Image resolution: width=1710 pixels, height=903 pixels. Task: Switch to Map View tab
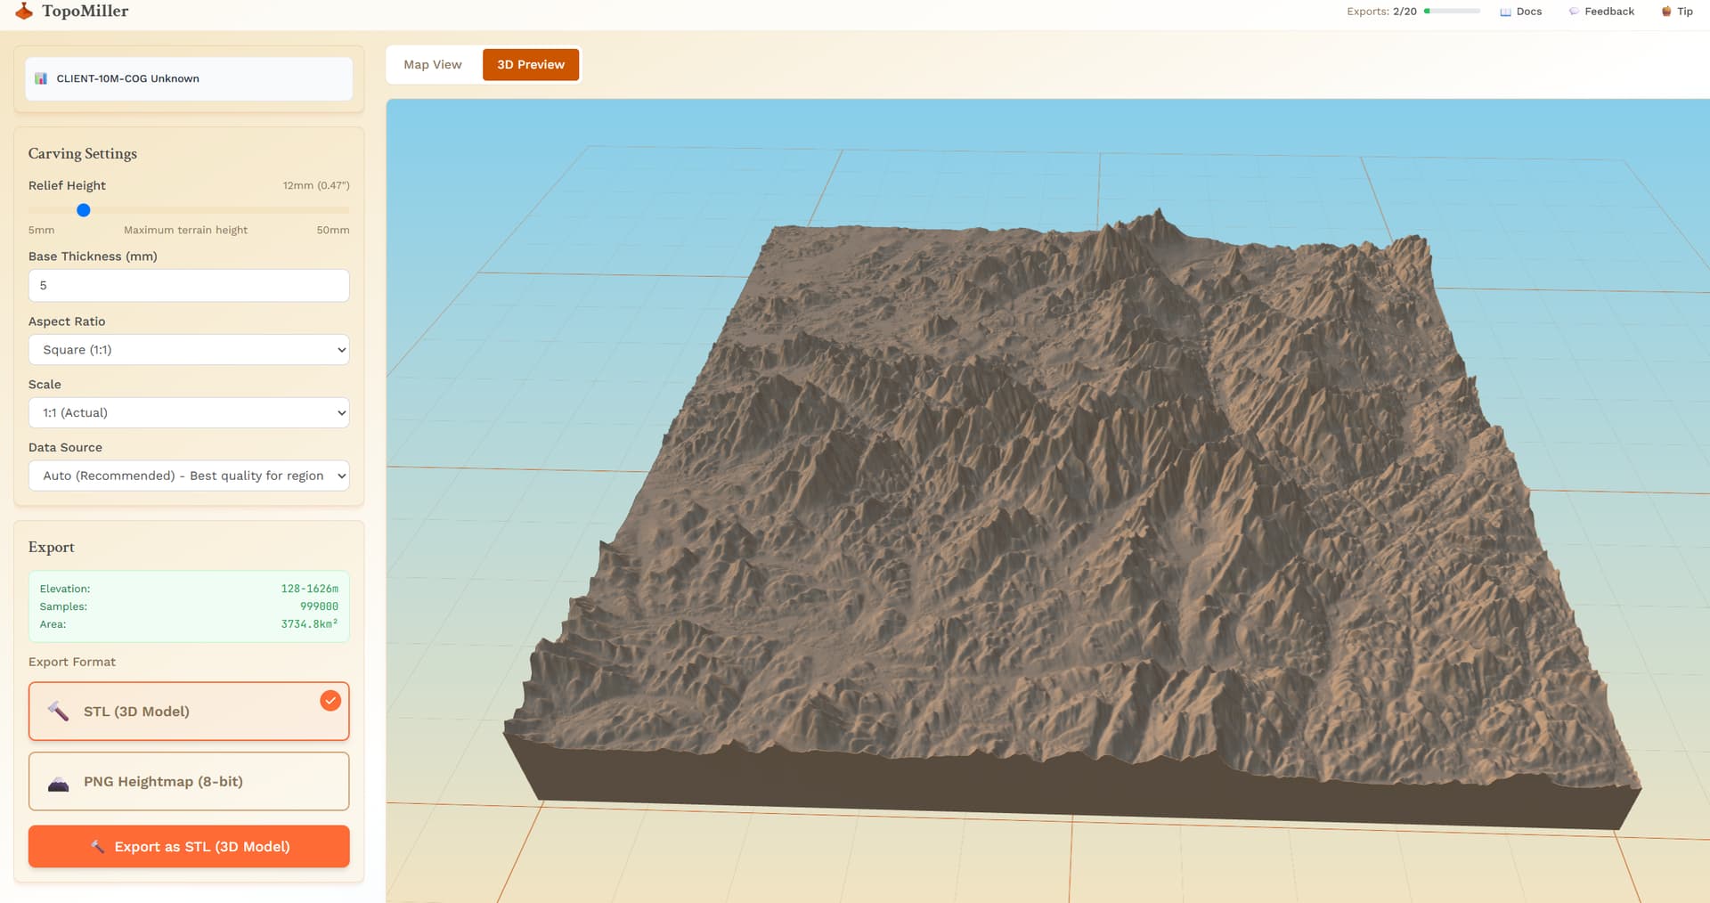click(433, 65)
